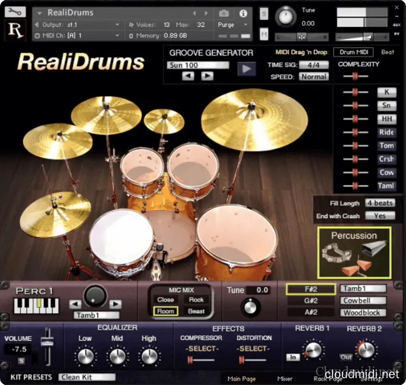
Task: Click the hi-hat cymbal
Action: pos(56,214)
